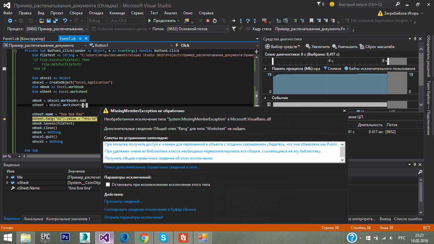This screenshot has width=434, height=244.
Task: Click the Step Over icon
Action: click(248, 21)
